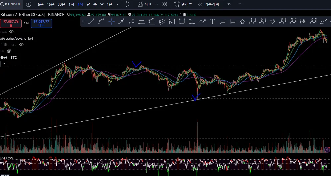Open the BTCUSDT symbol search field

[x=11, y=4]
